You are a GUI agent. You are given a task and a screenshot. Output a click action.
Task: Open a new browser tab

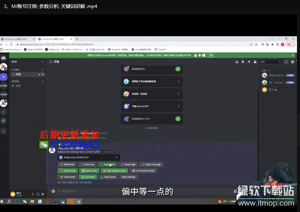77,39
